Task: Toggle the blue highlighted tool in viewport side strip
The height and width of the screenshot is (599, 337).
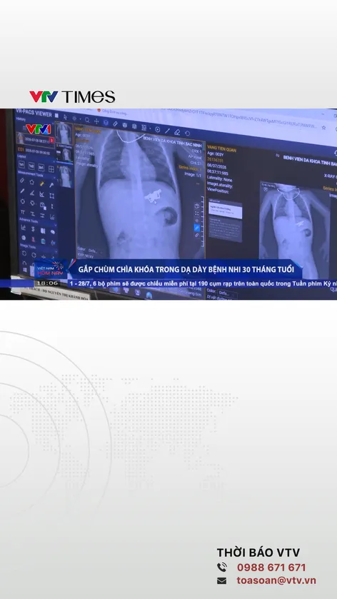Action: click(197, 228)
